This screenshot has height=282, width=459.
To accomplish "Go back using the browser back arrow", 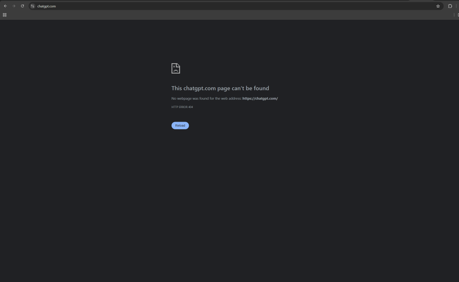I will coord(5,6).
